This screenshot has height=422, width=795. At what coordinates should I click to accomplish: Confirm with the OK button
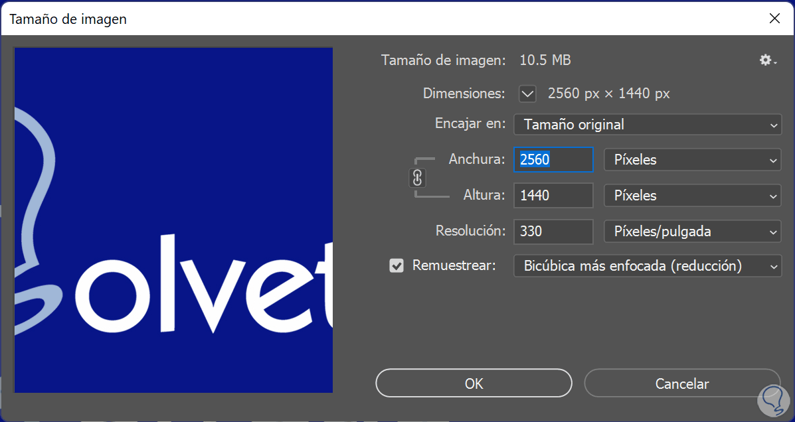(474, 384)
